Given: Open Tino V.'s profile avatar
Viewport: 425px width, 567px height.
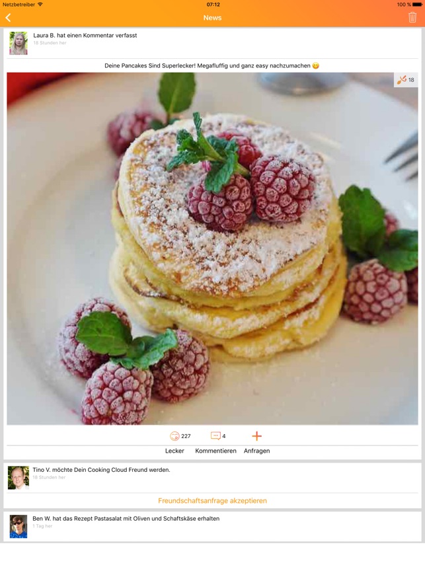Looking at the screenshot, I should (19, 478).
